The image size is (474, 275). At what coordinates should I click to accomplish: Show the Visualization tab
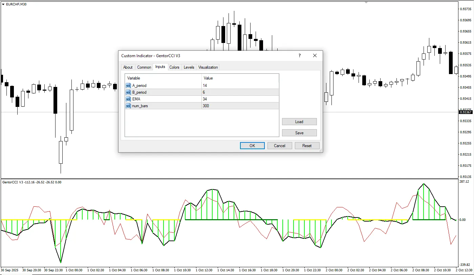coord(208,67)
